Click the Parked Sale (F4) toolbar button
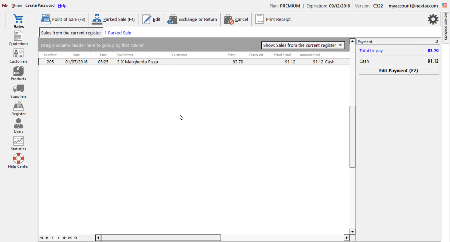The image size is (450, 242). coord(113,19)
